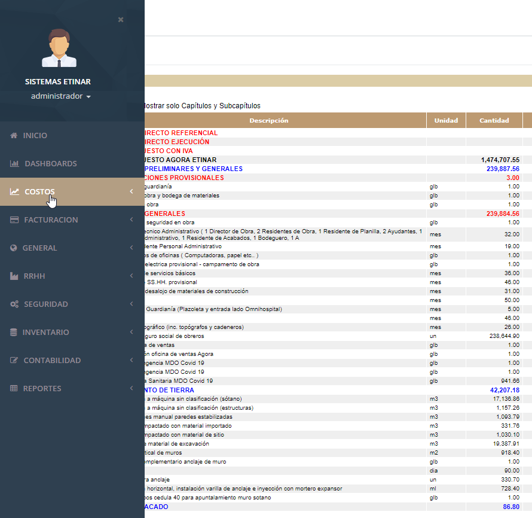Click the SISTEMAS ETINAR profile avatar

pyautogui.click(x=58, y=49)
